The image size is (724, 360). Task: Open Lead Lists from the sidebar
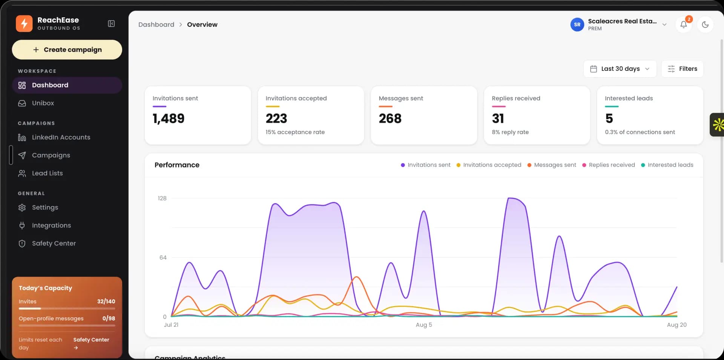click(67, 173)
